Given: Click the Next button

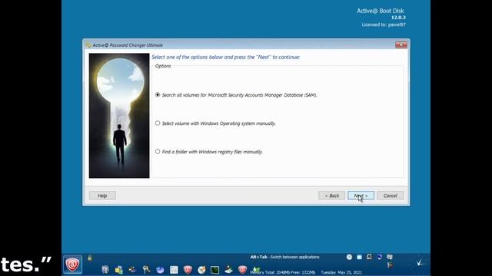Looking at the screenshot, I should (x=361, y=195).
